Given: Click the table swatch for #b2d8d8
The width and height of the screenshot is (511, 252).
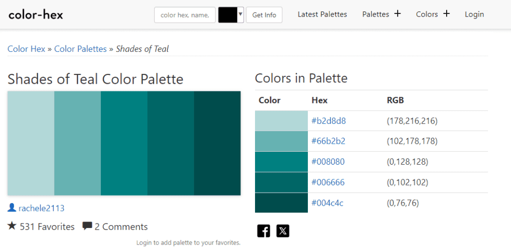Looking at the screenshot, I should [x=281, y=121].
